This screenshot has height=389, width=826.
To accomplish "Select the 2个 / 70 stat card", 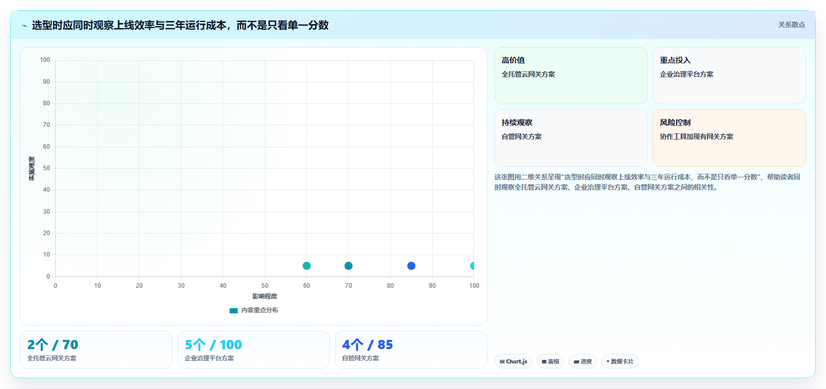I will point(96,350).
